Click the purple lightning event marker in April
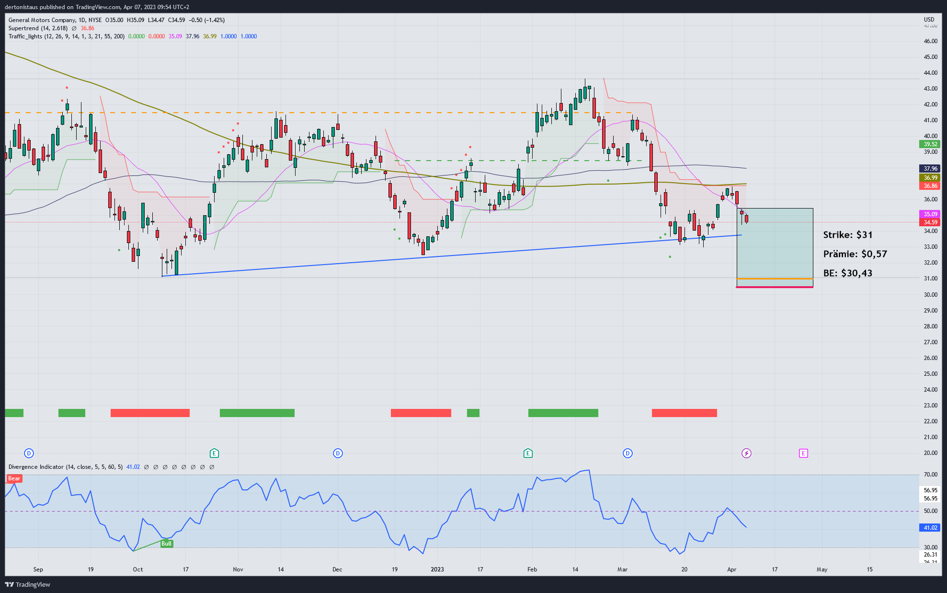947x593 pixels. (x=746, y=453)
